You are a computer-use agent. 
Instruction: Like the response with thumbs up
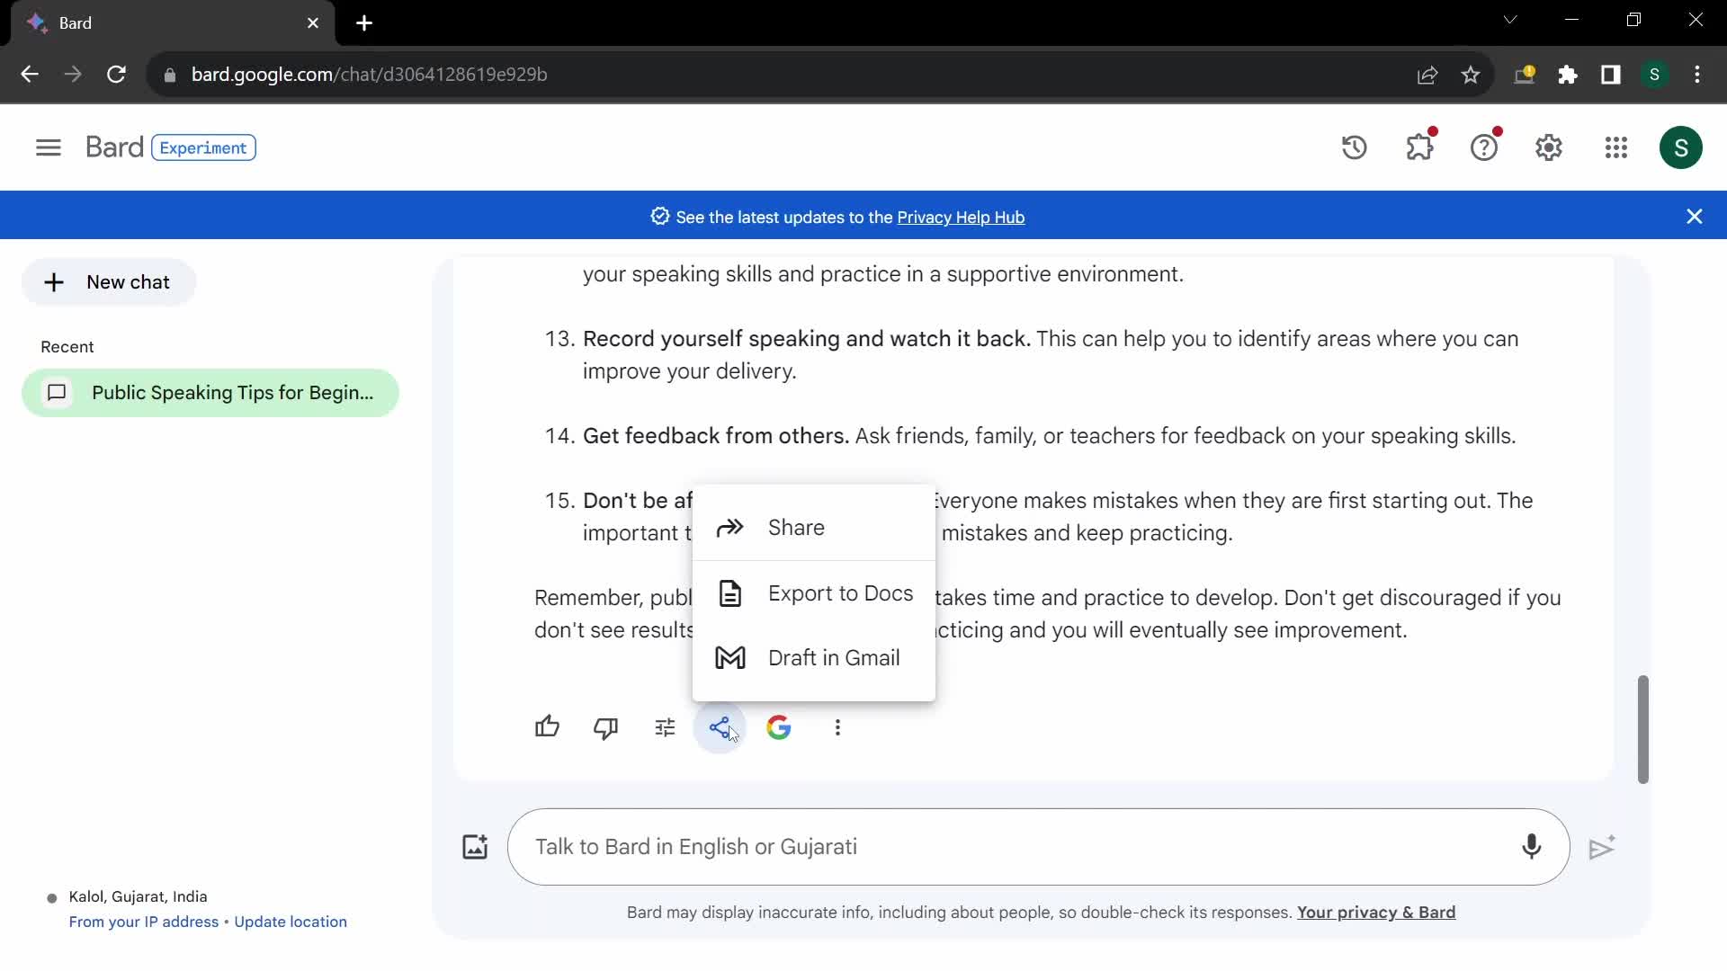click(x=547, y=727)
